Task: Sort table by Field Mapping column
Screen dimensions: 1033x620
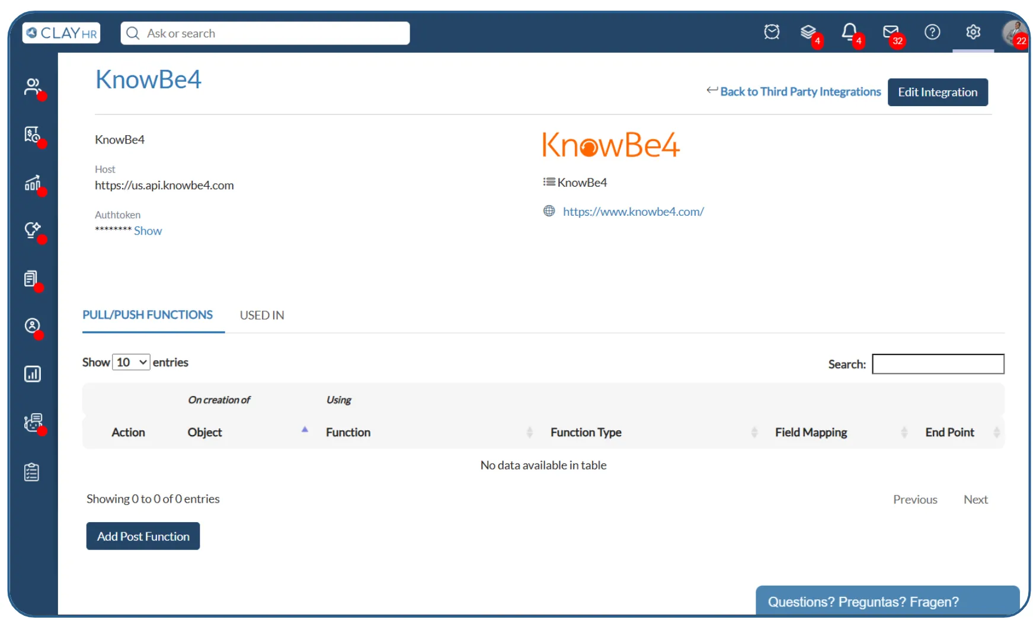Action: pyautogui.click(x=811, y=432)
